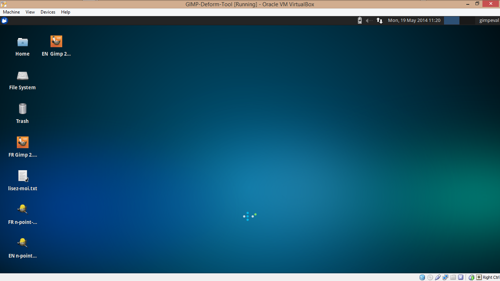Click the USB devices status bar icon
Image resolution: width=500 pixels, height=281 pixels.
pyautogui.click(x=438, y=277)
